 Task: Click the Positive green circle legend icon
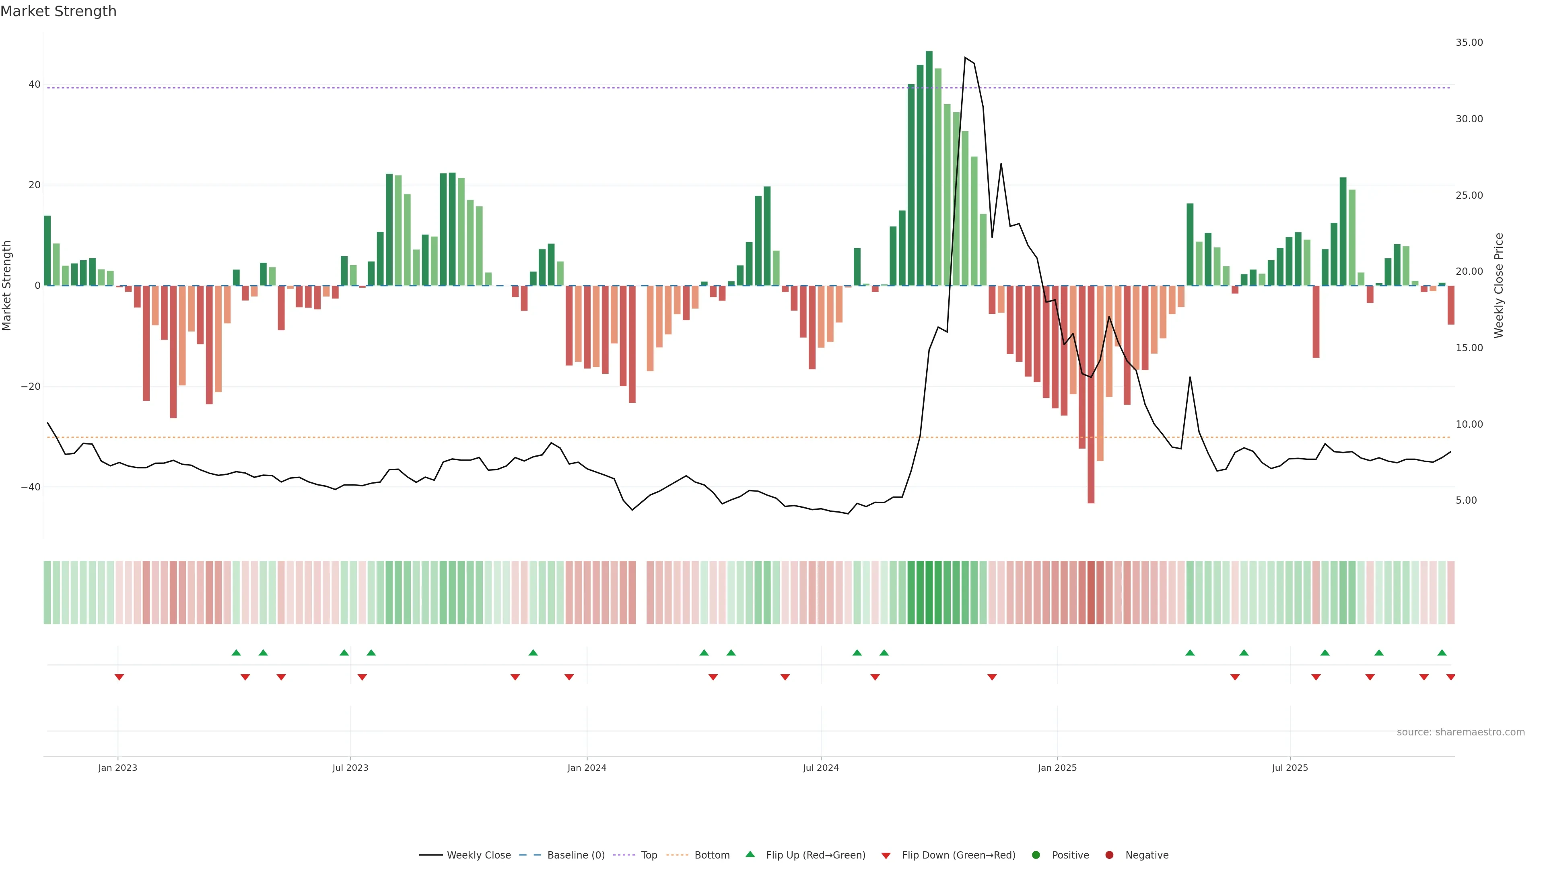tap(1036, 855)
